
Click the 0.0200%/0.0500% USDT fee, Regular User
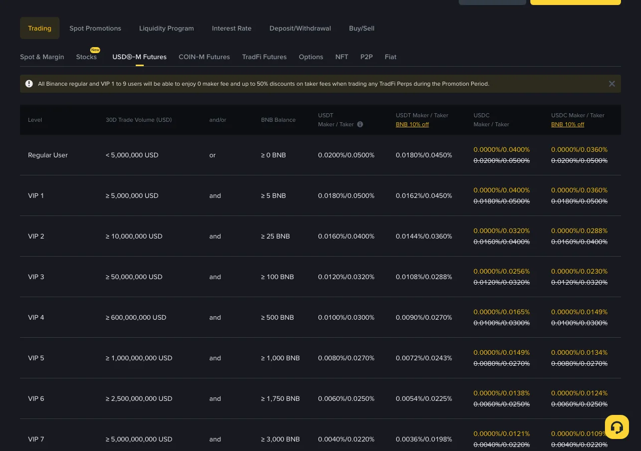click(346, 155)
